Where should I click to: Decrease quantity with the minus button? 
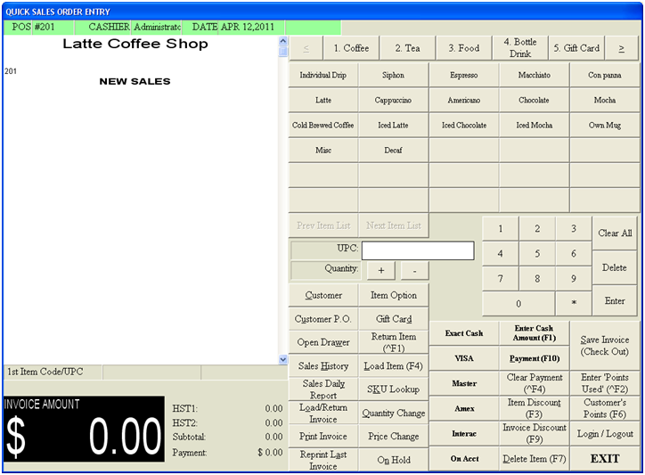click(414, 270)
